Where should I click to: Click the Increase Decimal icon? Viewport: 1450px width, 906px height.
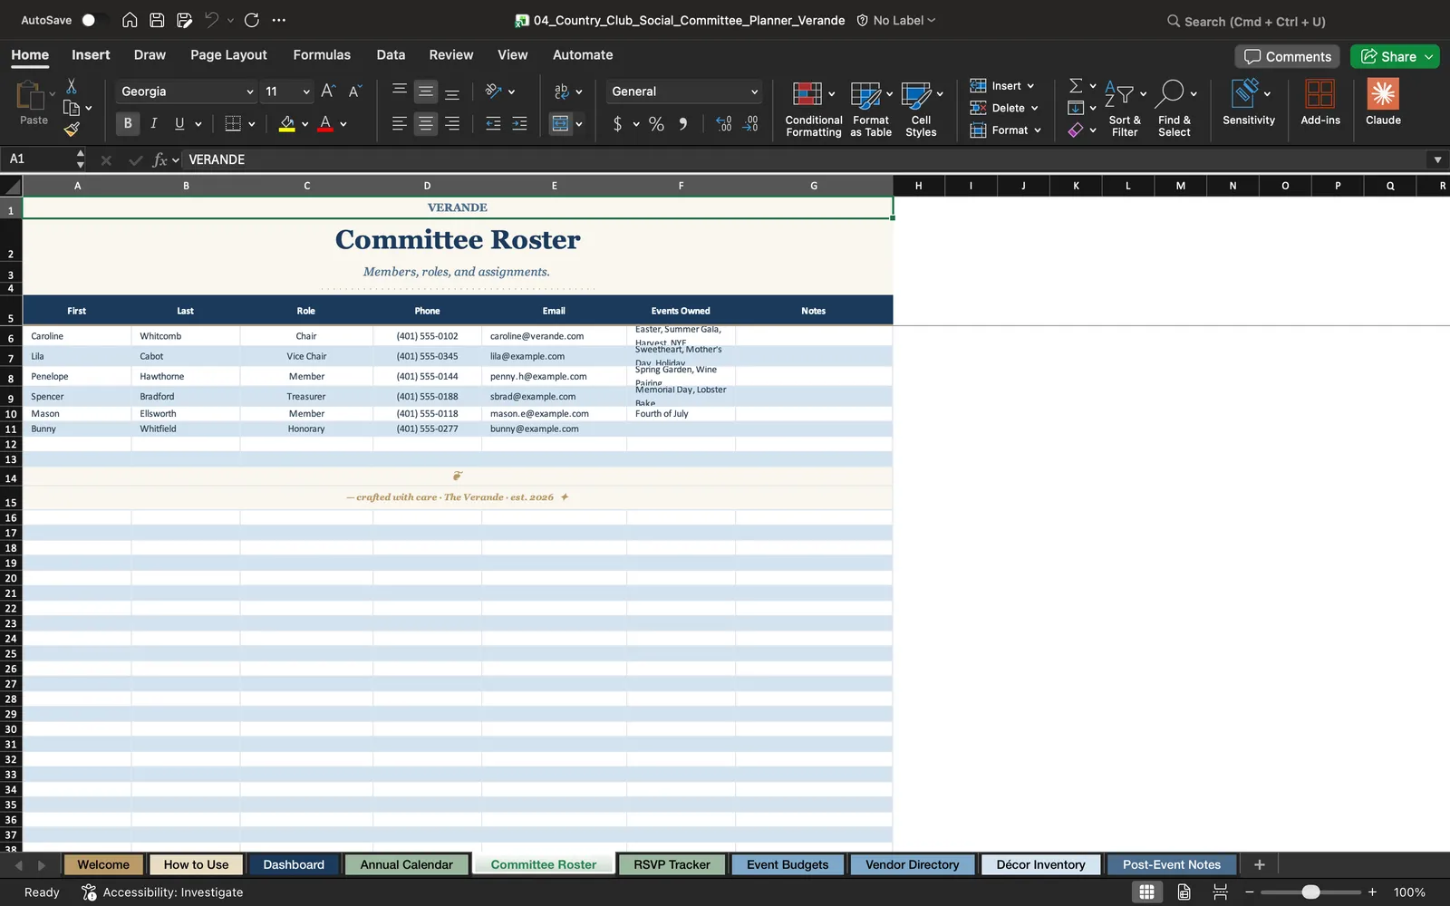723,123
